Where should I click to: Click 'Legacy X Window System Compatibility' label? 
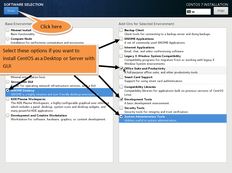153,56
